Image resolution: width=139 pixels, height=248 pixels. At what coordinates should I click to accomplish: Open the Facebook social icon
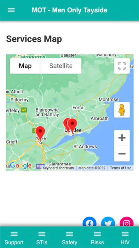click(x=90, y=222)
